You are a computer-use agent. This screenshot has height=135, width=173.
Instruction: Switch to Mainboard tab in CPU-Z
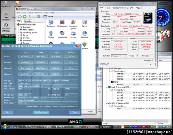[x=117, y=8]
